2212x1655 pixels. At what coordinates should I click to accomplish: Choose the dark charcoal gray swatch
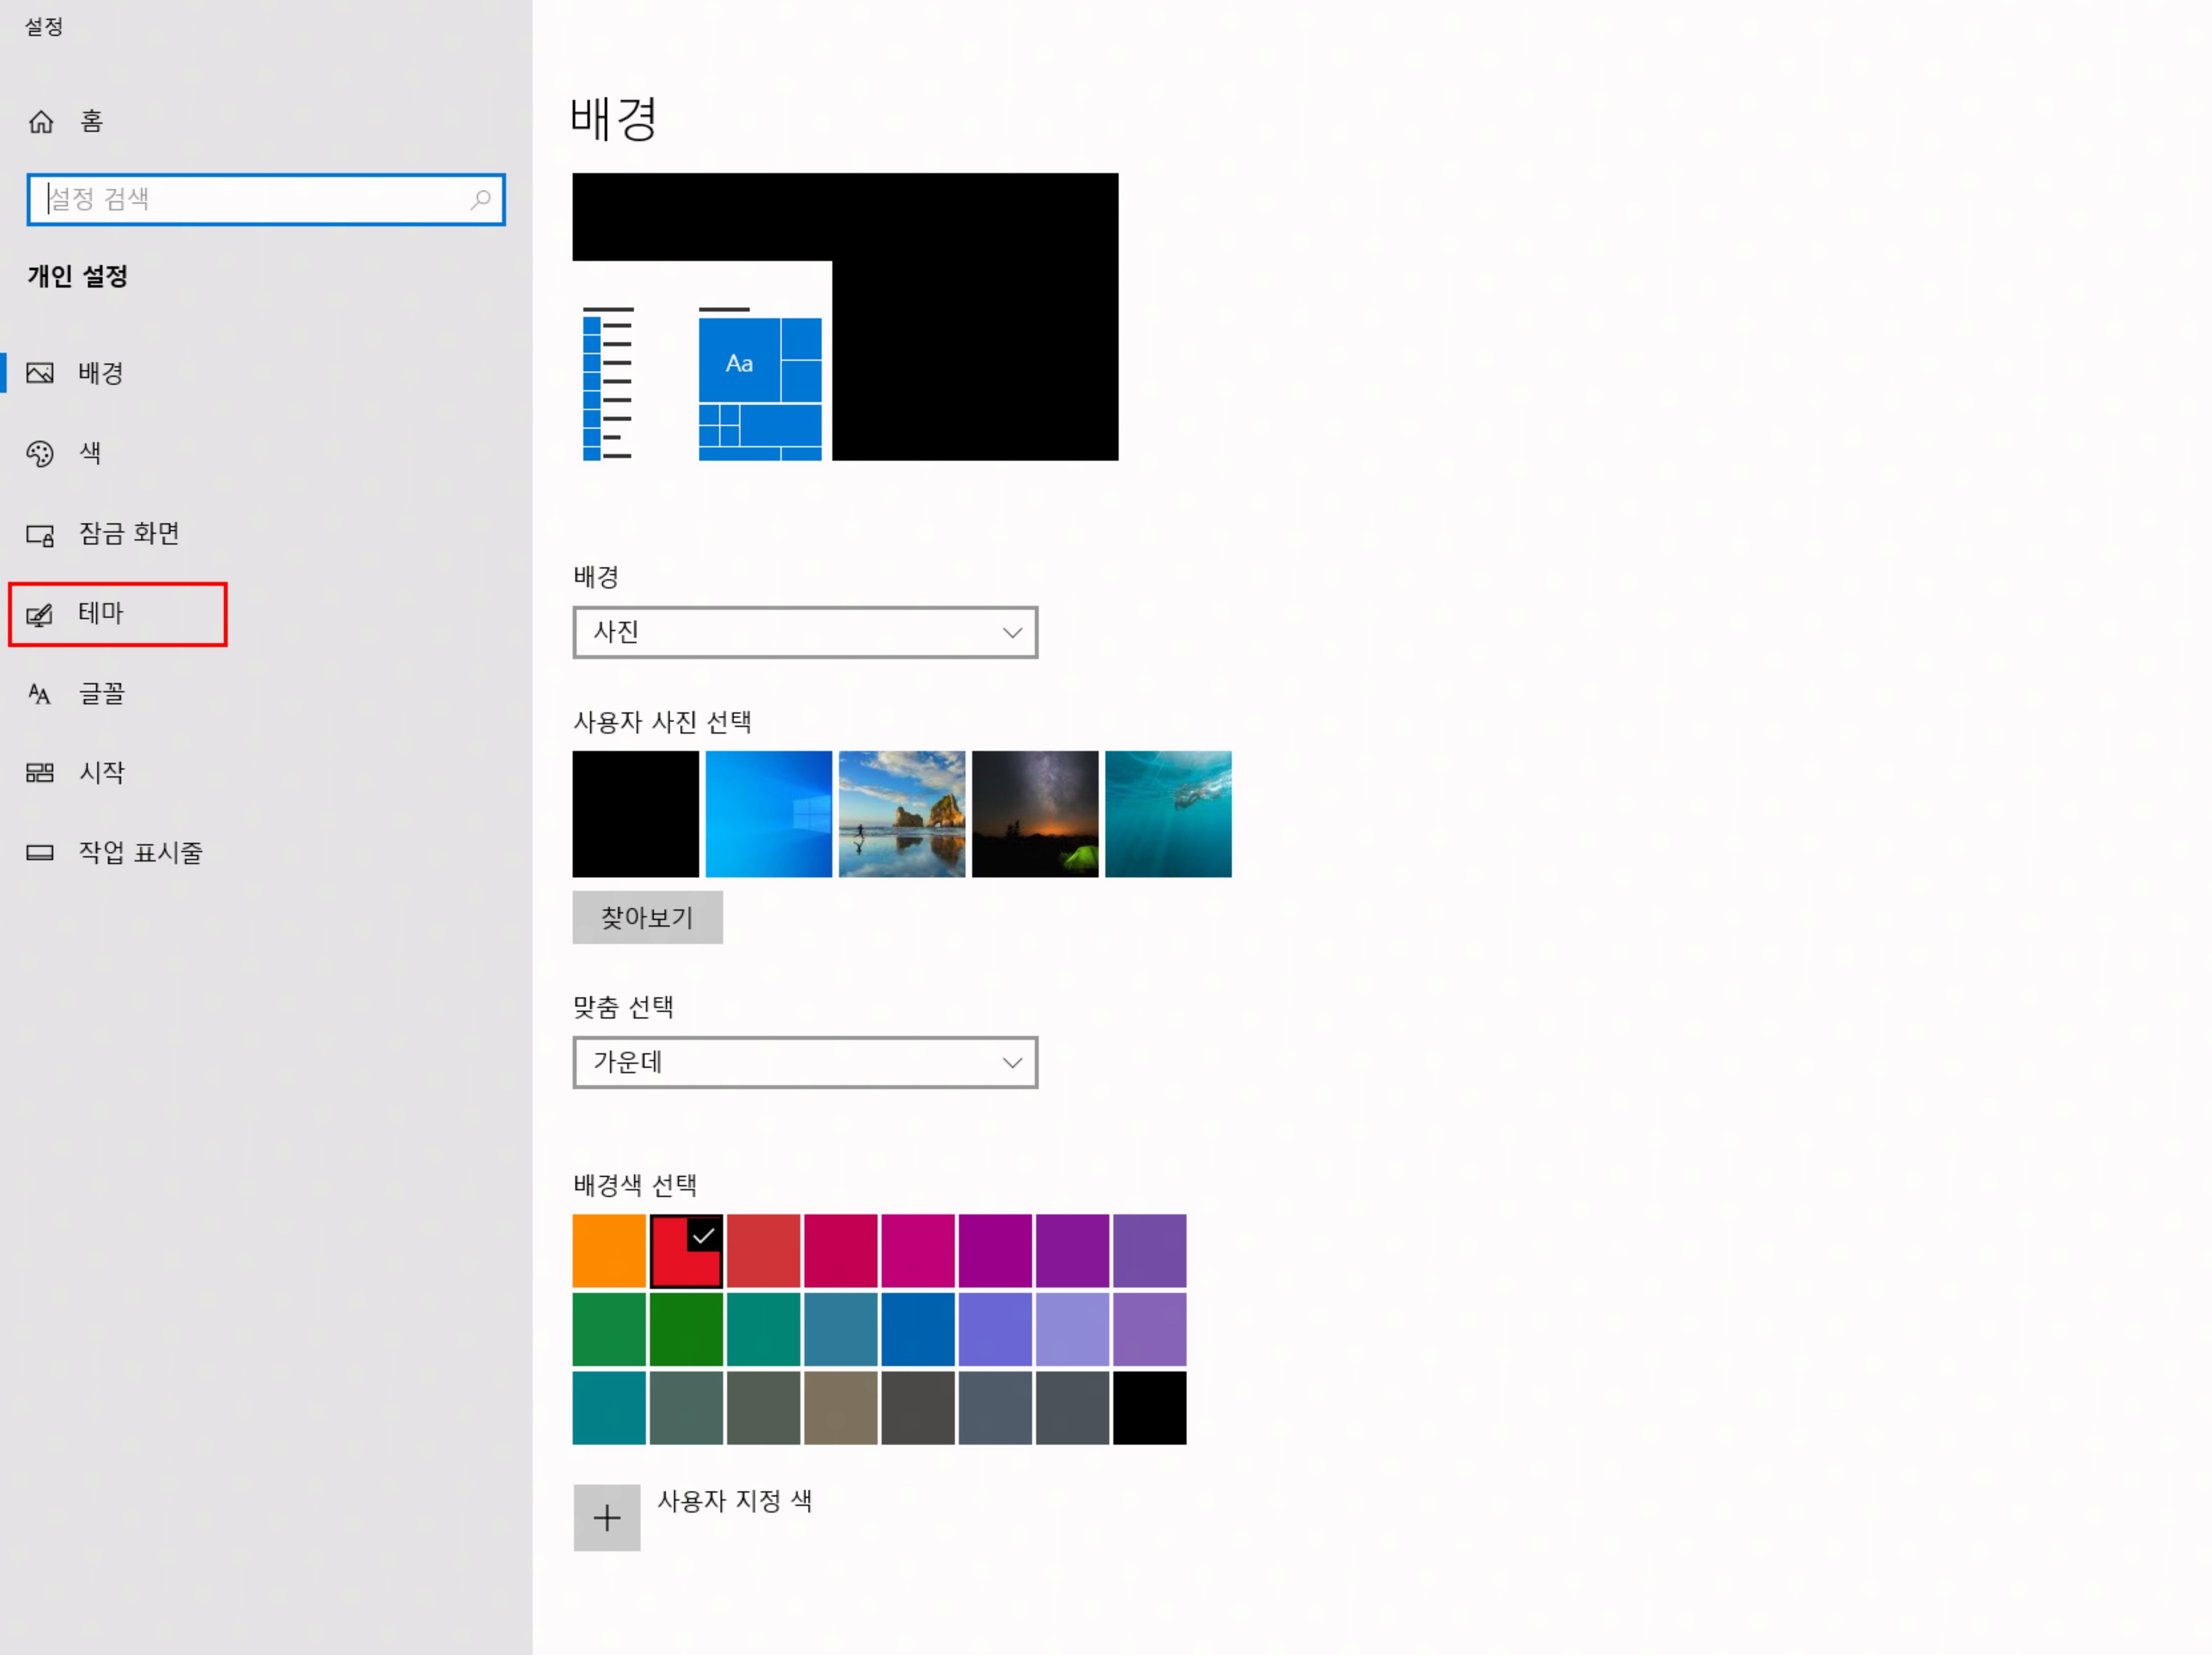pyautogui.click(x=918, y=1408)
